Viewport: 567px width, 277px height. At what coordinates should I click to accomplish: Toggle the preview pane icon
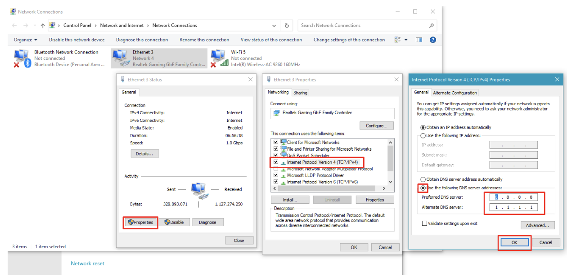point(419,40)
